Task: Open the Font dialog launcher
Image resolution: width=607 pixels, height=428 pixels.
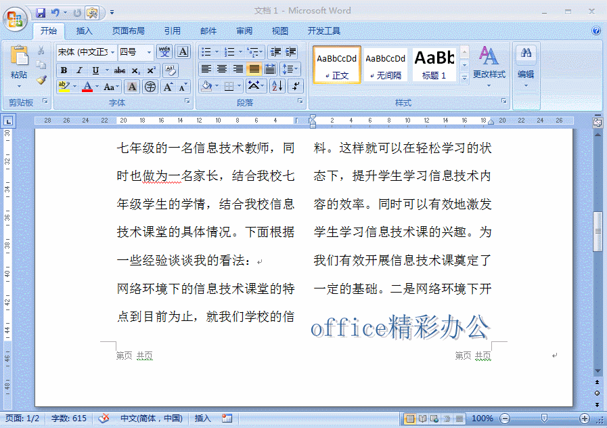Action: coord(187,101)
